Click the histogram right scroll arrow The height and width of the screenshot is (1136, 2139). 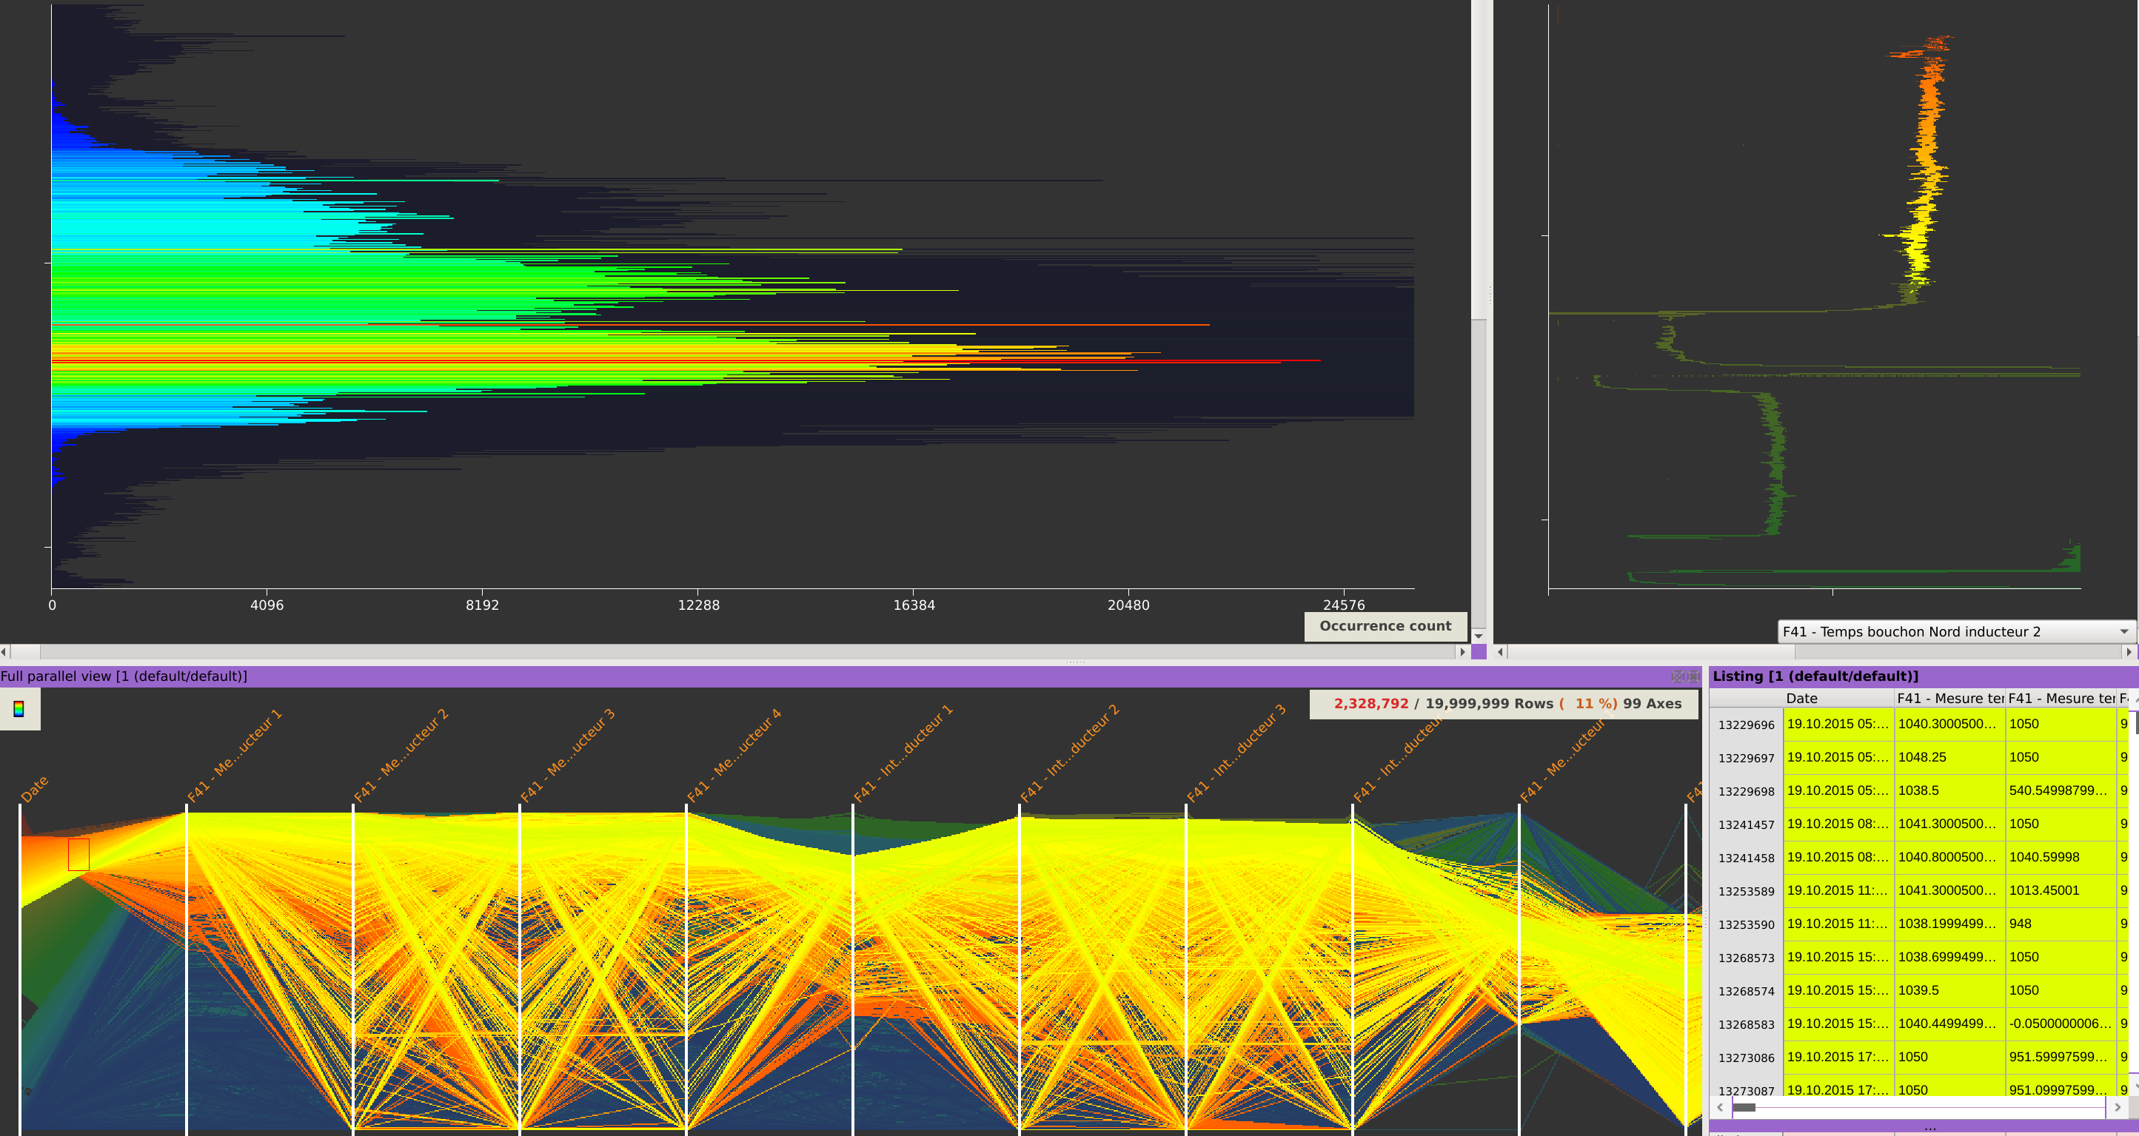pos(1462,652)
